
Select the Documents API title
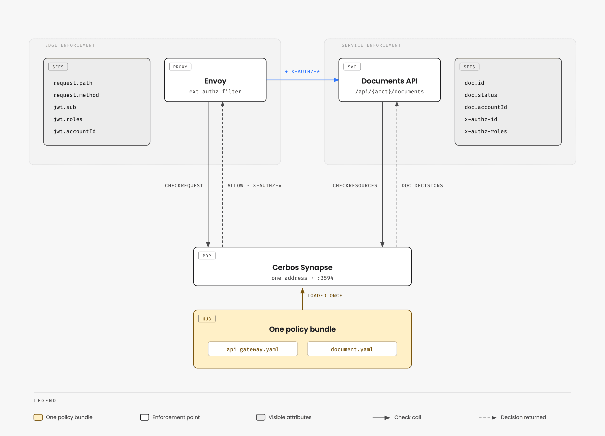point(389,81)
